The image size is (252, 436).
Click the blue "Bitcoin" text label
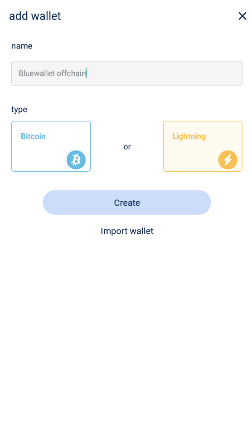(x=33, y=136)
